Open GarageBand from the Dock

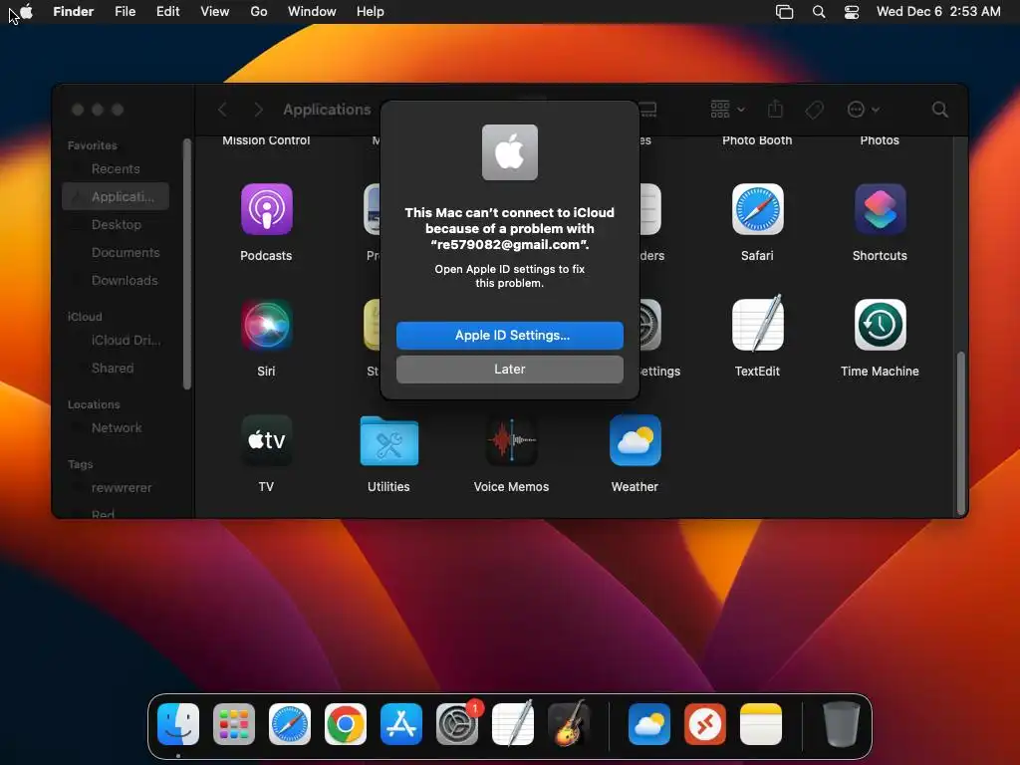coord(569,723)
